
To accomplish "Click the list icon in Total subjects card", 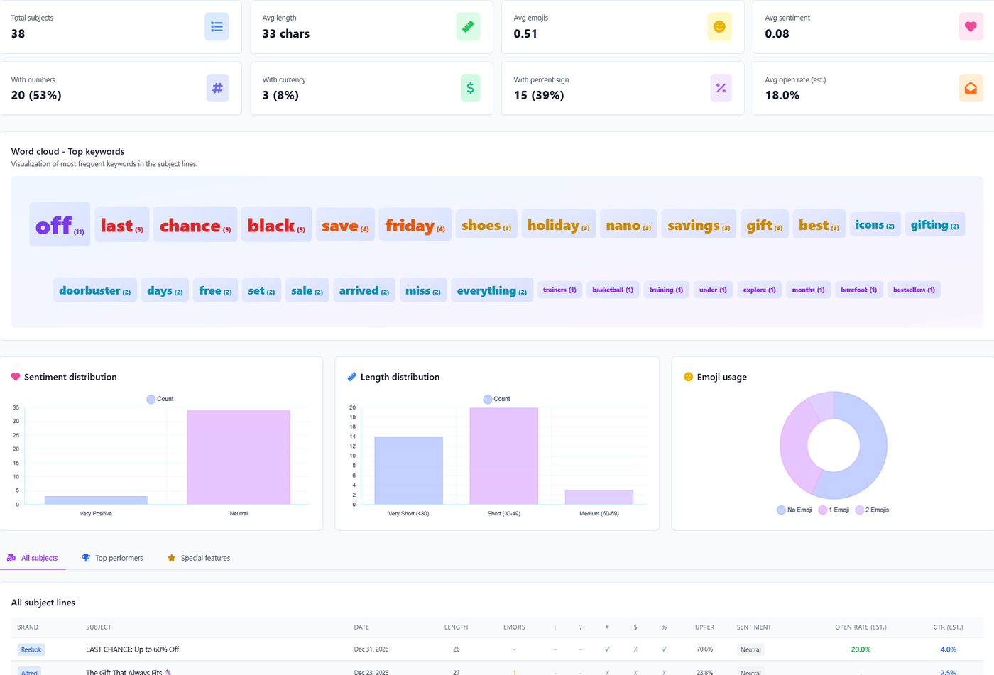I will (x=217, y=27).
